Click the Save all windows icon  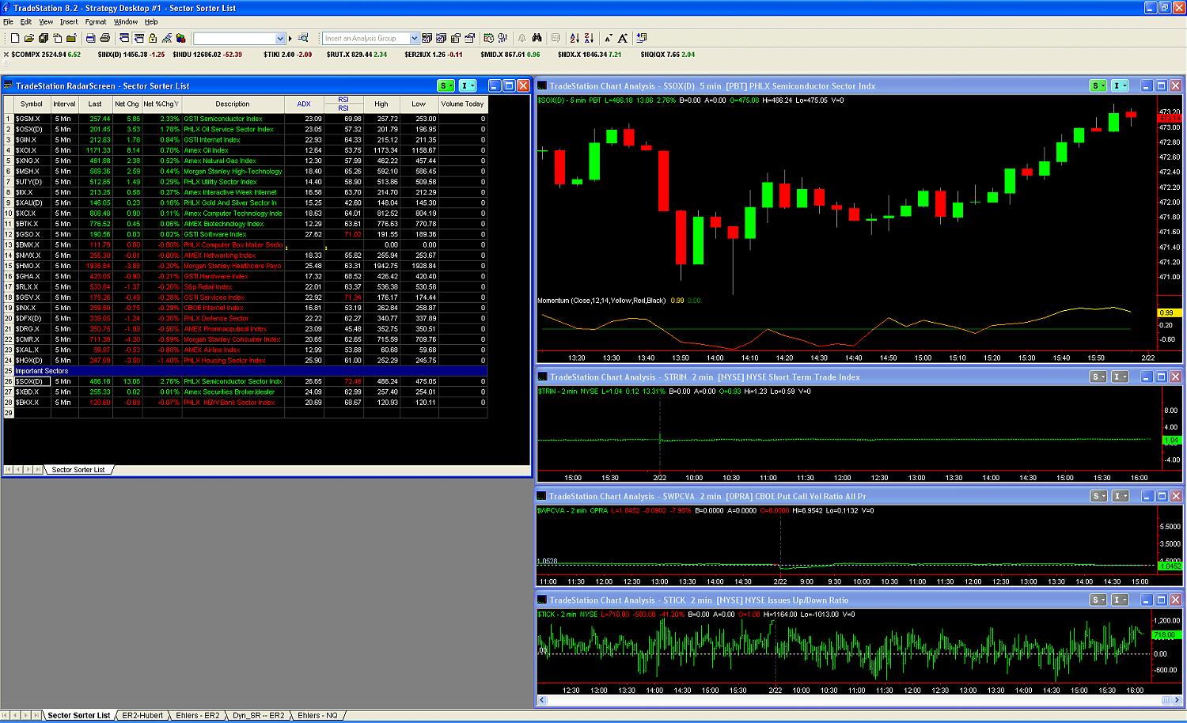click(x=44, y=38)
